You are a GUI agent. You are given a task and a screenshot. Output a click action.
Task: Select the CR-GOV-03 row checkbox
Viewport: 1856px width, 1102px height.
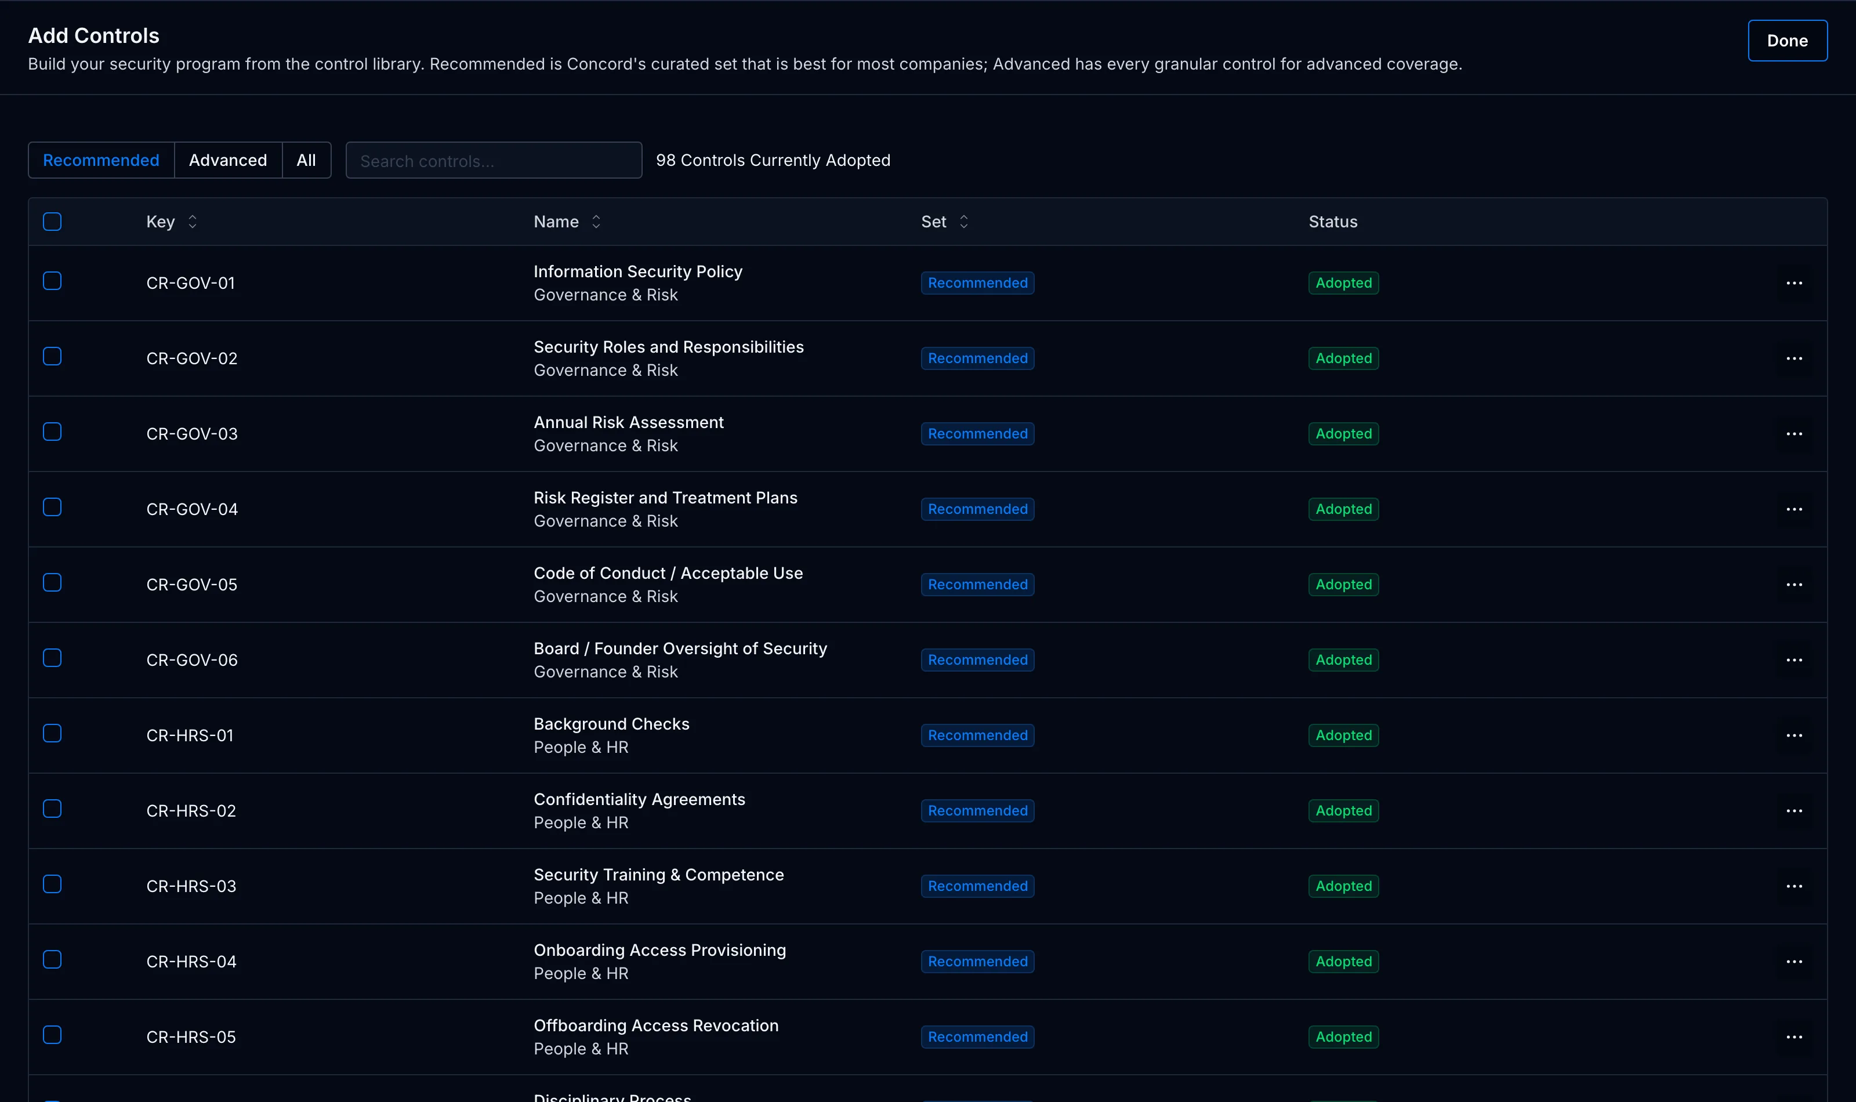click(52, 432)
